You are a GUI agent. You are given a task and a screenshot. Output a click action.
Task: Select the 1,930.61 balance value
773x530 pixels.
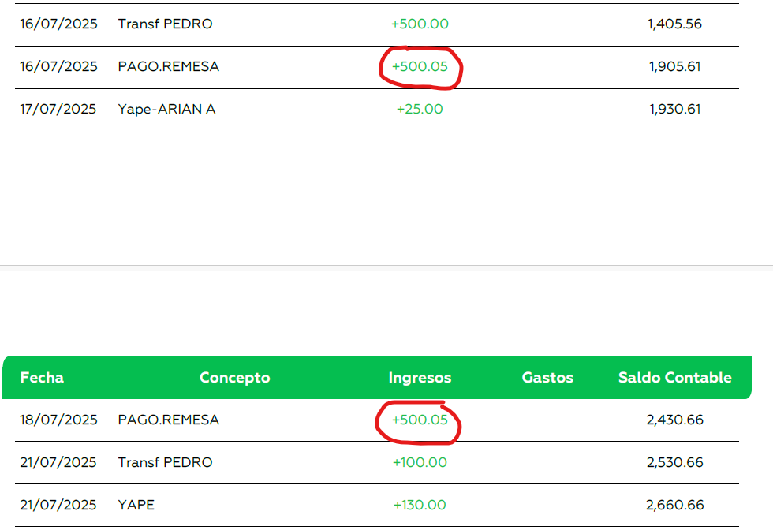(675, 110)
